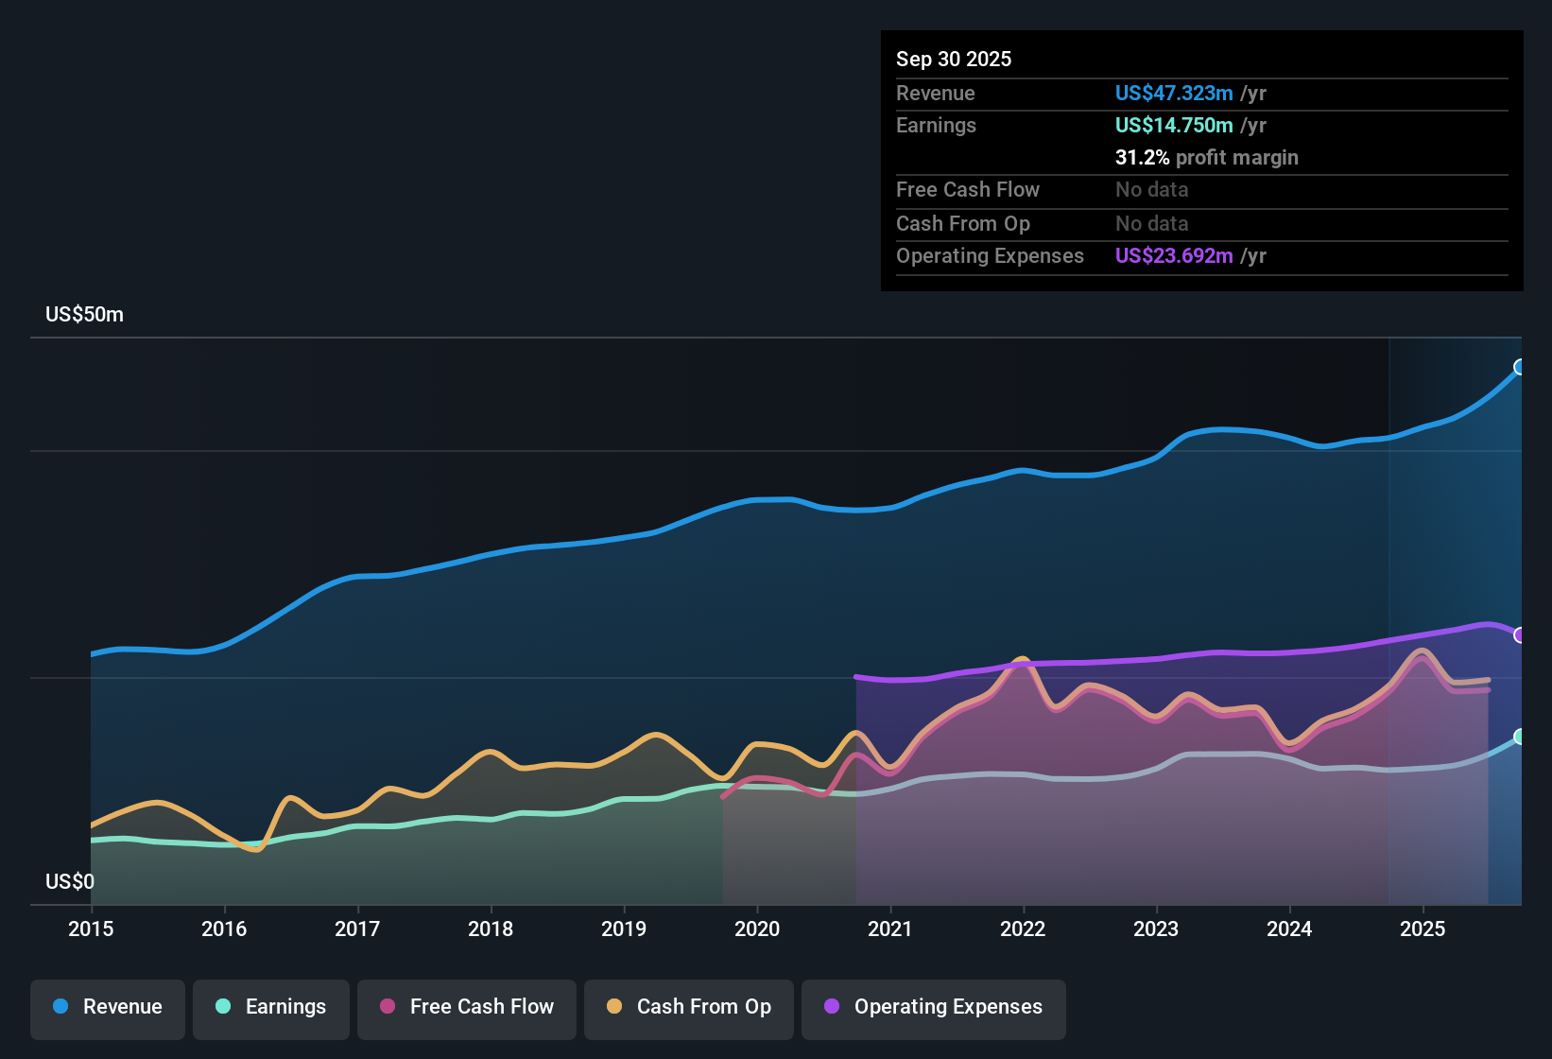Click the purple Operating Expenses legend dot
The image size is (1552, 1059).
click(x=832, y=1006)
